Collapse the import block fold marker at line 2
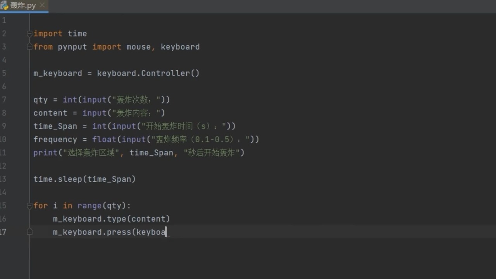 (x=29, y=34)
